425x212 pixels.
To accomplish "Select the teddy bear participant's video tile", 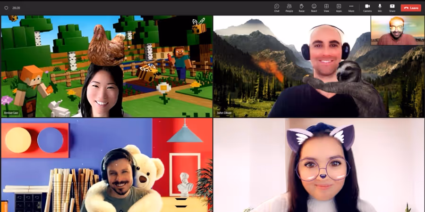I will [x=107, y=165].
